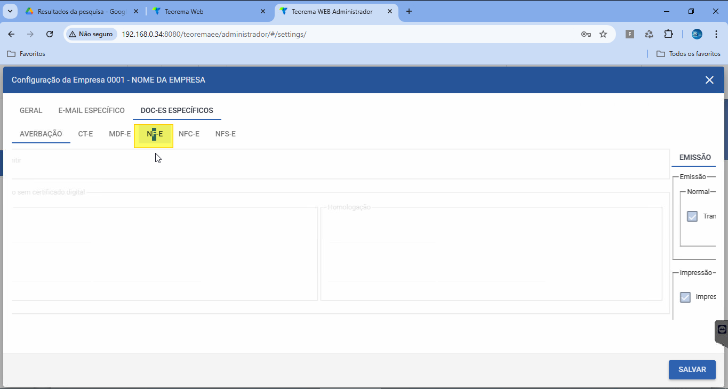Click the TeamViewer side panel icon
Image resolution: width=728 pixels, height=389 pixels.
point(722,330)
